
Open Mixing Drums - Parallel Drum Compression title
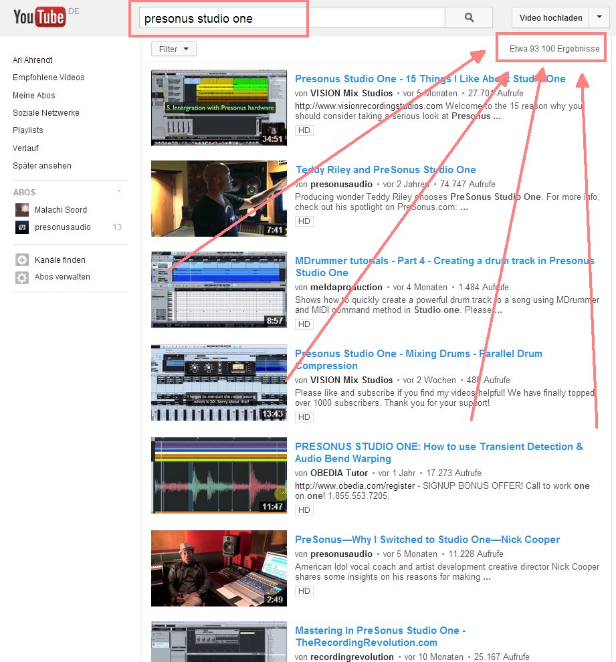[x=419, y=359]
